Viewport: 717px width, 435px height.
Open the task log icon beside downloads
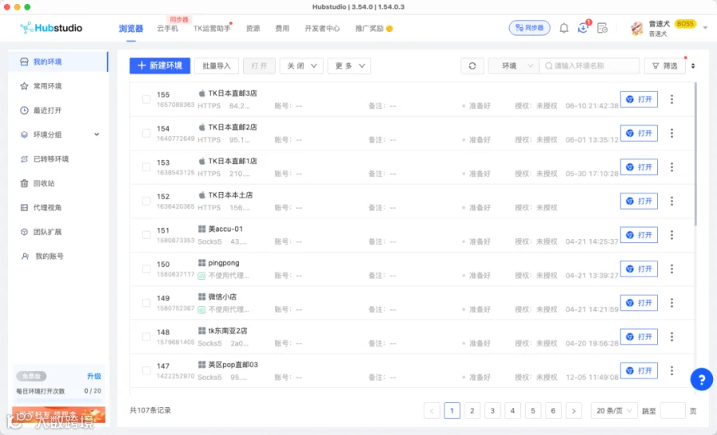click(602, 29)
